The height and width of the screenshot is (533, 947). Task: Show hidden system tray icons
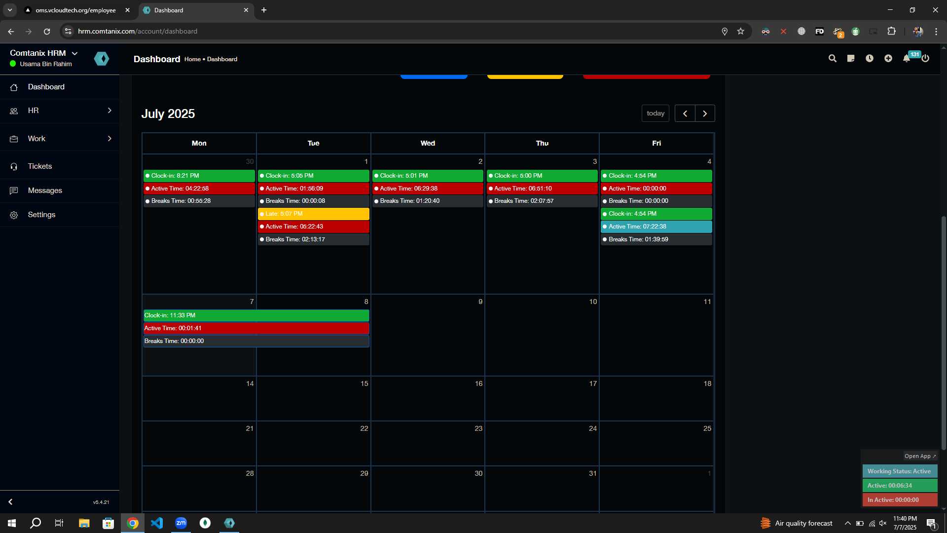(x=847, y=523)
